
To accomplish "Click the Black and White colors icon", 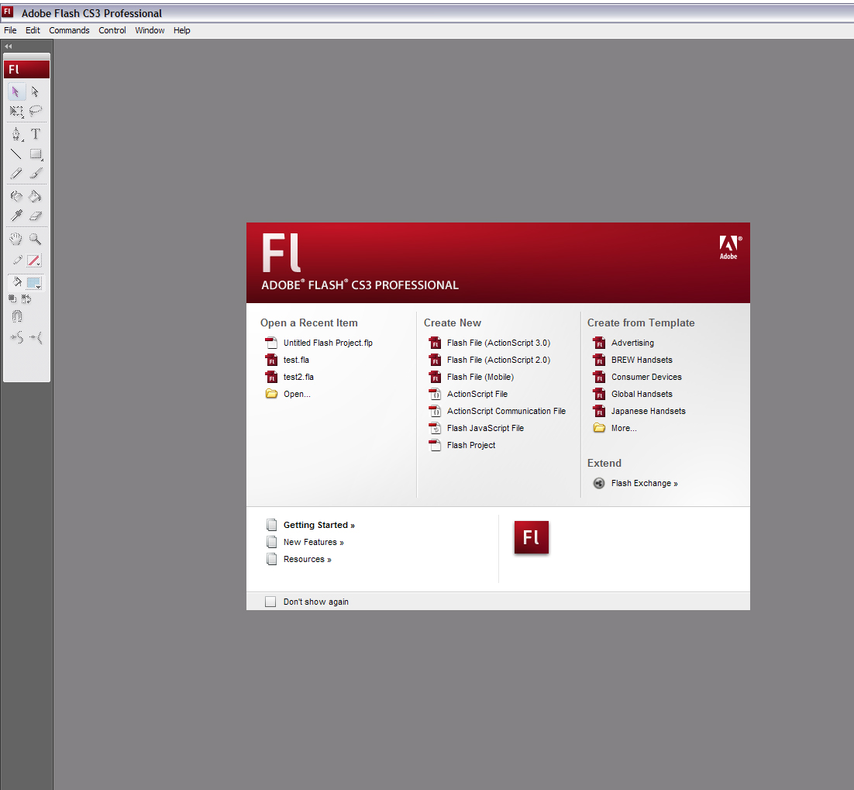I will tap(12, 298).
